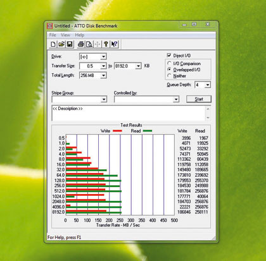Click the green Read legend swatch
The height and width of the screenshot is (261, 266).
pyautogui.click(x=148, y=131)
